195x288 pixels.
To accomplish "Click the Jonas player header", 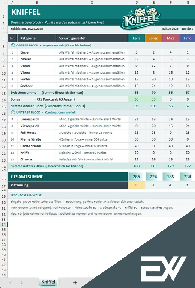I will pos(153,38).
